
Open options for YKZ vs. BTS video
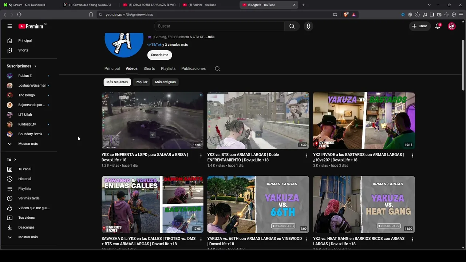pyautogui.click(x=307, y=155)
